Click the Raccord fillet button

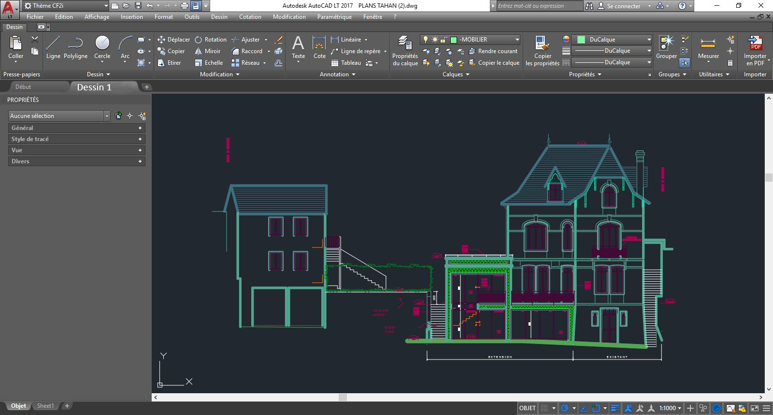click(247, 51)
